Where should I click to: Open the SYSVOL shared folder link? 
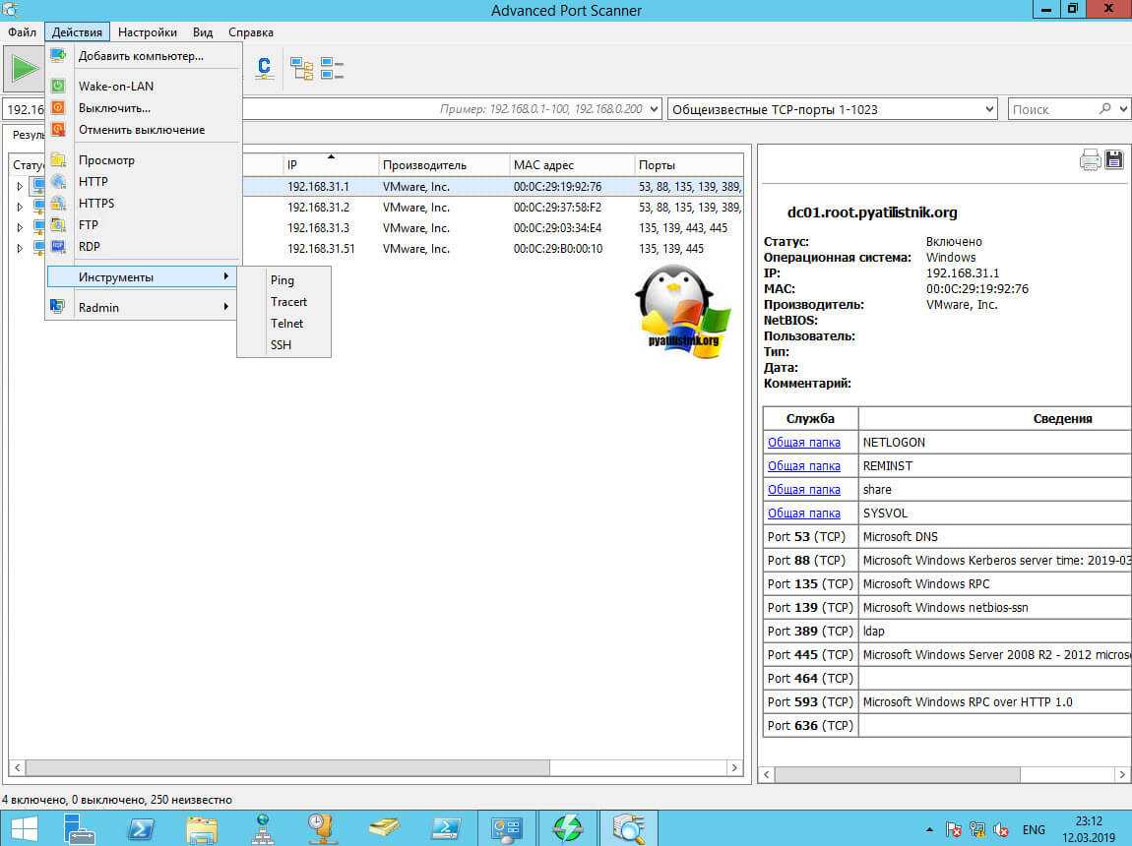tap(803, 514)
